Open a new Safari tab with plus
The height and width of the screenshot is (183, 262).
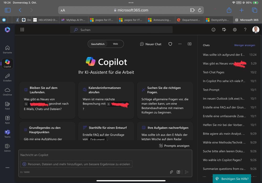click(x=242, y=10)
